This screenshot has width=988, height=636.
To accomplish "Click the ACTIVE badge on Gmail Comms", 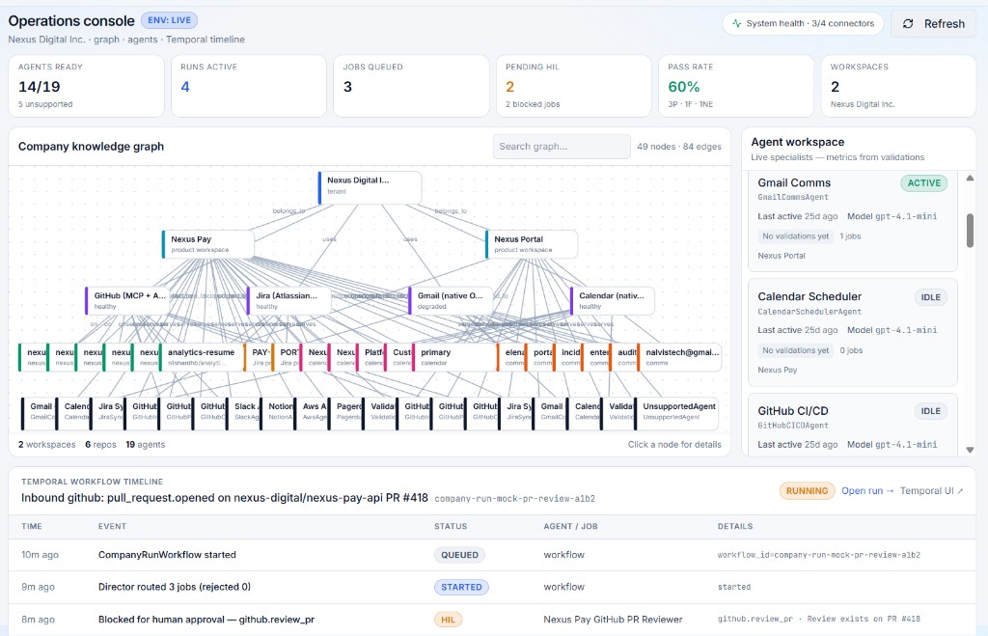I will 923,182.
